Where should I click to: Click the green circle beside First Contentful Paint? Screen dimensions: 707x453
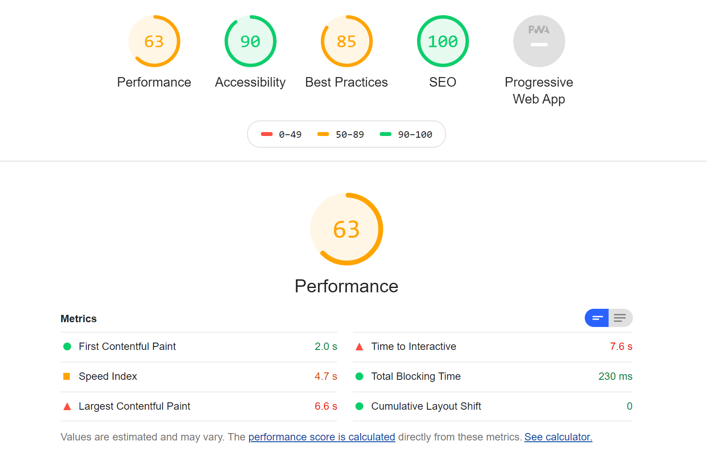(67, 346)
